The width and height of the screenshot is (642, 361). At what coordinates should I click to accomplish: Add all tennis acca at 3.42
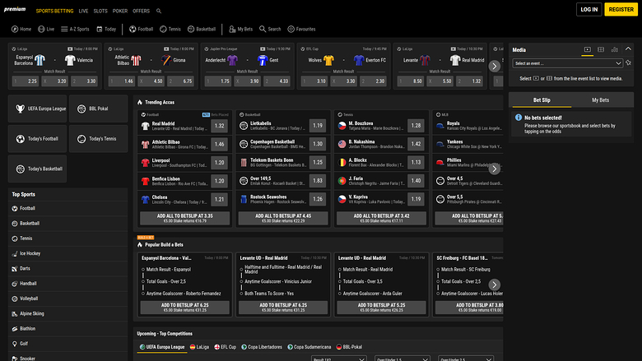(x=381, y=218)
